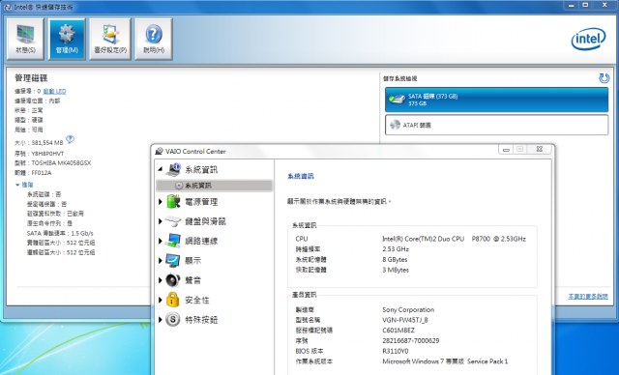
Task: Click the VAIO Control Center title icon
Action: click(159, 151)
